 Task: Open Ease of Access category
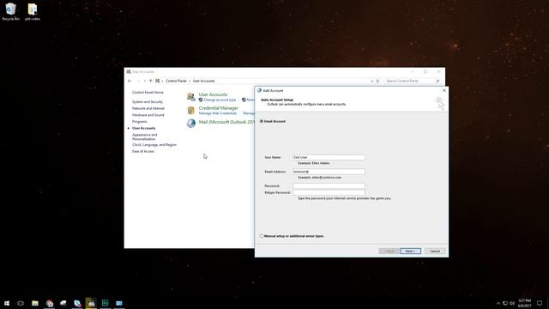[143, 151]
